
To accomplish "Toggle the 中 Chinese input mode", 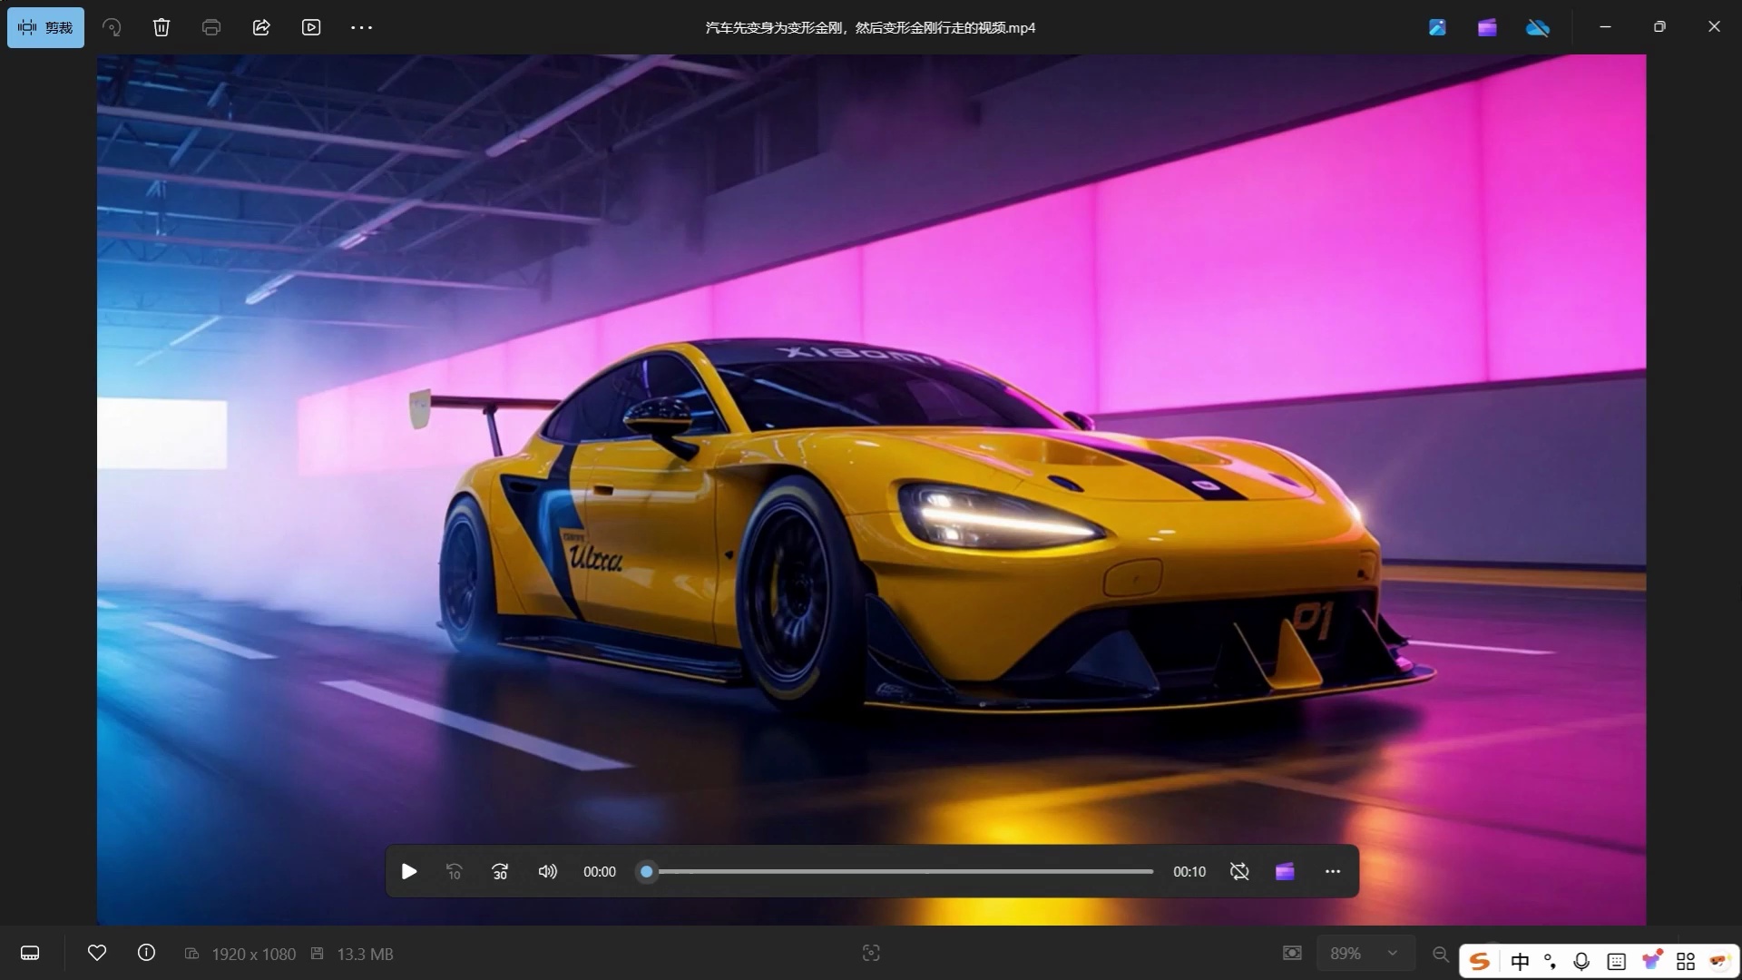I will pos(1521,961).
